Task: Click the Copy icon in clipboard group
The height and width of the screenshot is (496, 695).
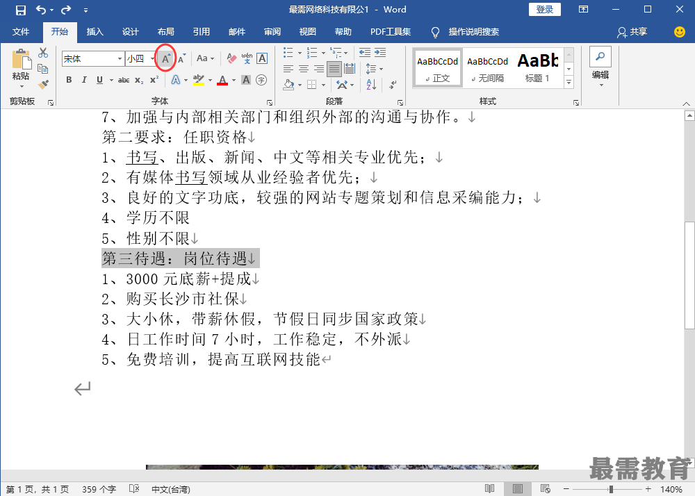Action: click(x=43, y=69)
